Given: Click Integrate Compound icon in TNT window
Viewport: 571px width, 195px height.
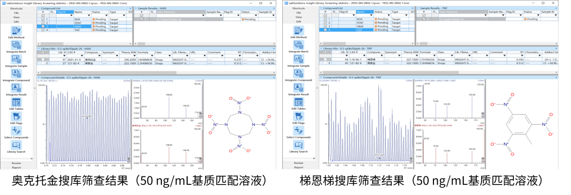Looking at the screenshot, I should [299, 73].
